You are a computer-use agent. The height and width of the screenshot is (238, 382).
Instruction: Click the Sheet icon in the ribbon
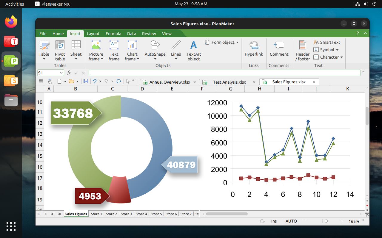[x=76, y=46]
